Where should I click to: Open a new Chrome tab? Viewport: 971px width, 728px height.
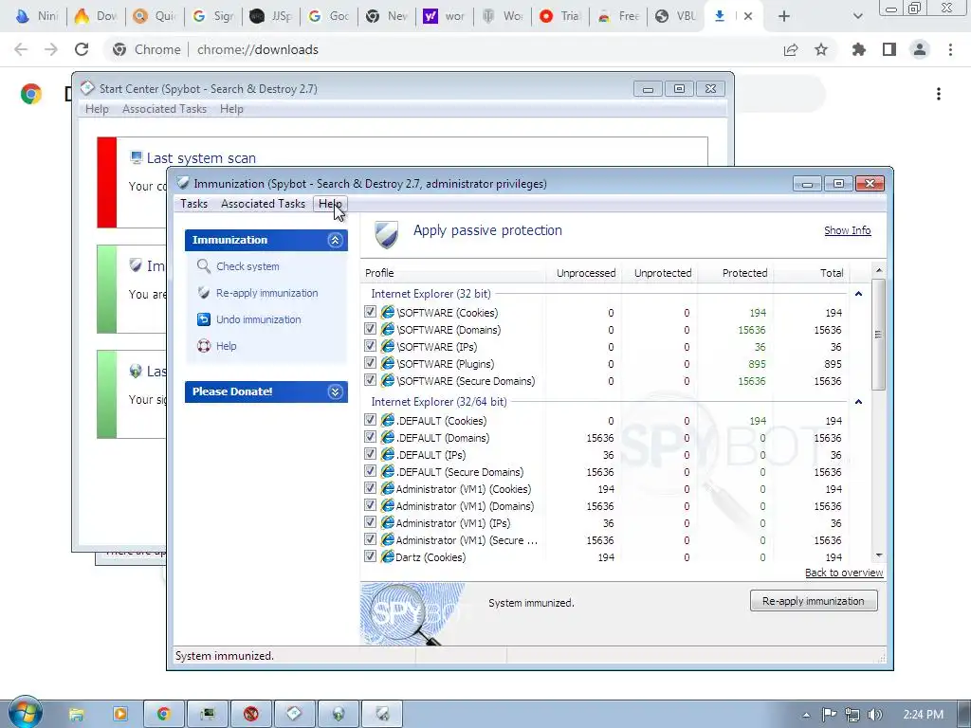click(784, 16)
